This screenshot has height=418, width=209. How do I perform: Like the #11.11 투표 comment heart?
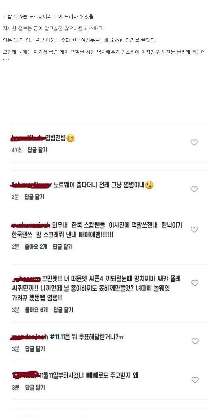(195, 341)
